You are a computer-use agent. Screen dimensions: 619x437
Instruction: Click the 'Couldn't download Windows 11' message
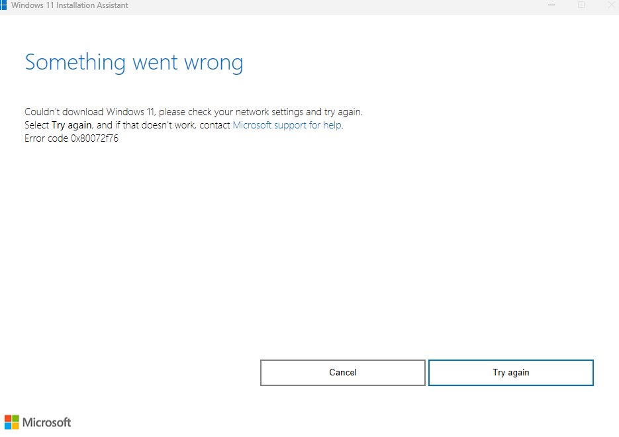pos(193,112)
